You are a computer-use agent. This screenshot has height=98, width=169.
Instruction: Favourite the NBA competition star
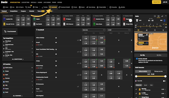[x=4, y=49]
